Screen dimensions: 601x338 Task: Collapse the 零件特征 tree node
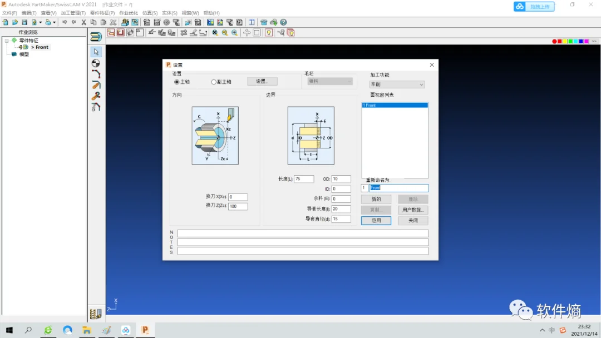6,41
